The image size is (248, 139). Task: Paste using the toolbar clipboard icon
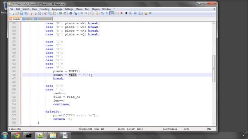coord(54,14)
